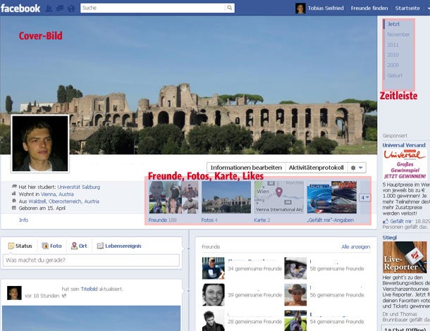Jump to 2011 in the timeline
Viewport: 430px width, 331px height.
click(x=393, y=45)
